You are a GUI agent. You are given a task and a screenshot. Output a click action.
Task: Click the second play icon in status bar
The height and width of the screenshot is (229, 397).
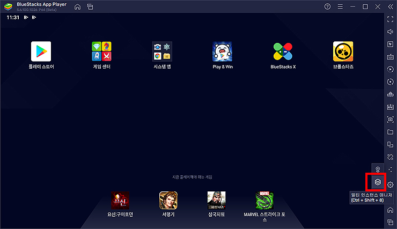pyautogui.click(x=34, y=17)
